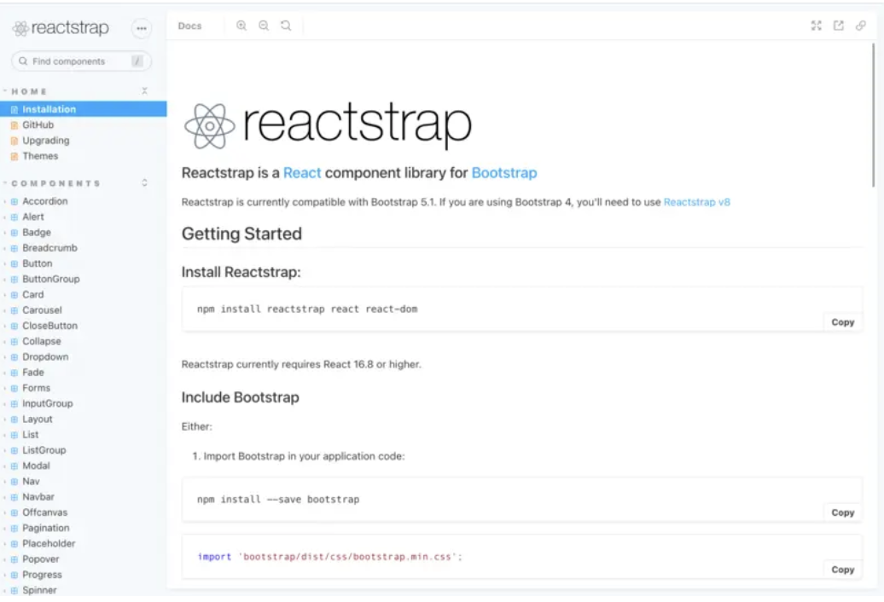Open the Nav component
Image resolution: width=884 pixels, height=602 pixels.
tap(31, 482)
